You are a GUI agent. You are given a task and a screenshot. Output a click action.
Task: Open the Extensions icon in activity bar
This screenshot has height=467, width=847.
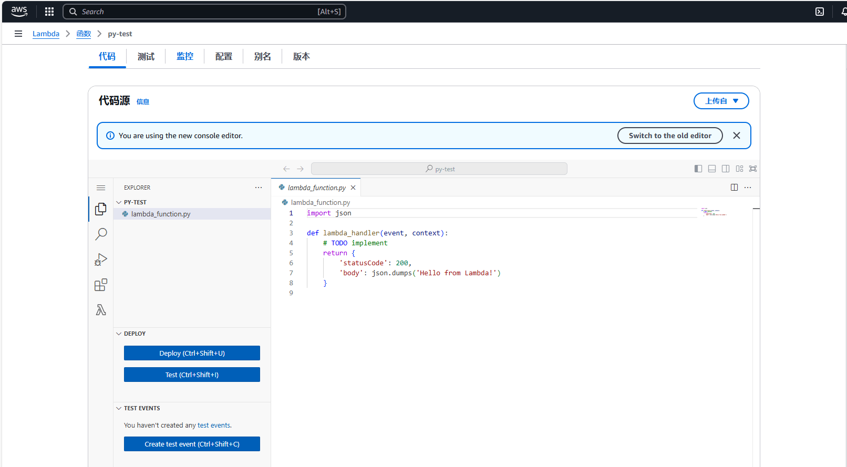(x=101, y=285)
